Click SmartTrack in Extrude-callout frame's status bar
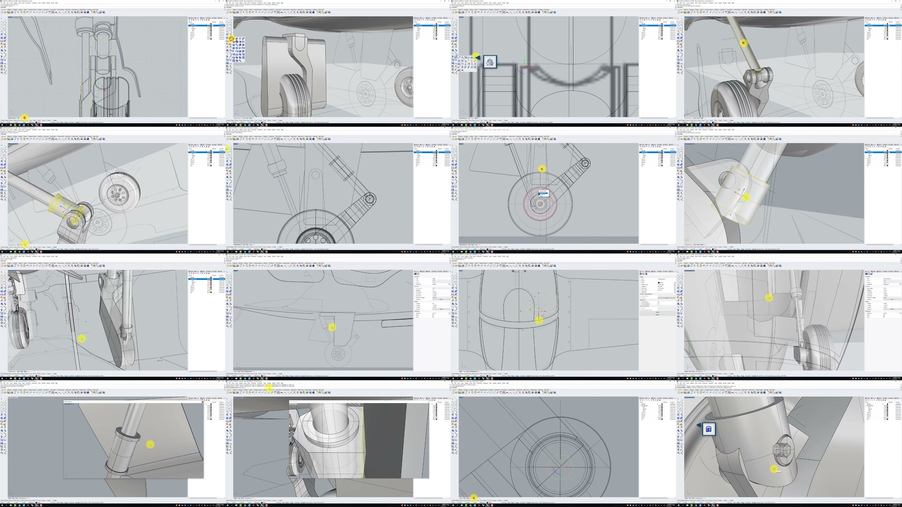Image resolution: width=902 pixels, height=507 pixels. click(748, 503)
